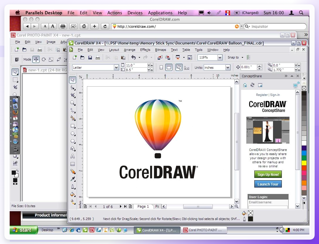Click the Open folder icon in CorelDRAW
This screenshot has width=319, height=244.
pyautogui.click(x=83, y=58)
